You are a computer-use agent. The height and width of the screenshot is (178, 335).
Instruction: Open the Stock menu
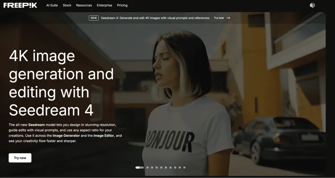pyautogui.click(x=67, y=5)
